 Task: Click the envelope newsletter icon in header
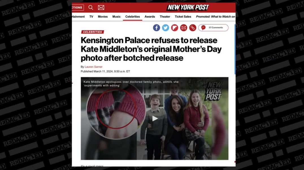pyautogui.click(x=101, y=8)
